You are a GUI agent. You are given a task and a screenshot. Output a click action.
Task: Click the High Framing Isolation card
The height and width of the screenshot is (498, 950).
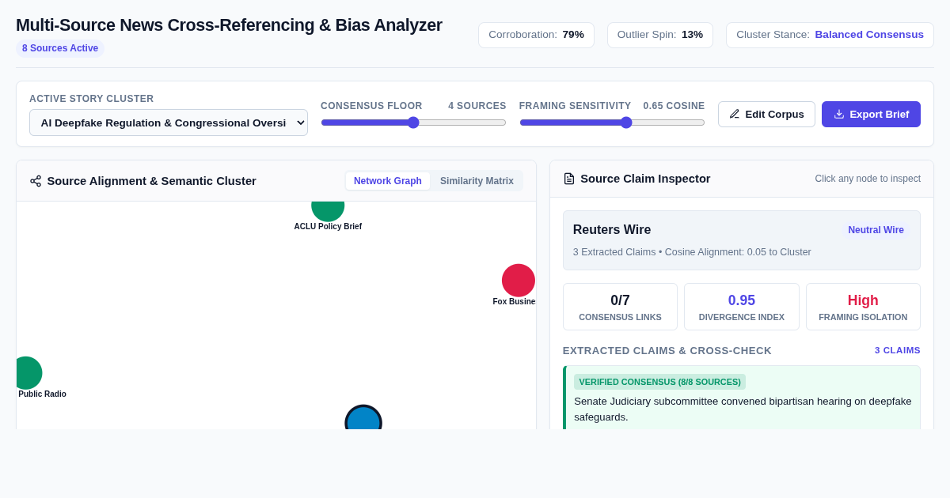coord(863,307)
